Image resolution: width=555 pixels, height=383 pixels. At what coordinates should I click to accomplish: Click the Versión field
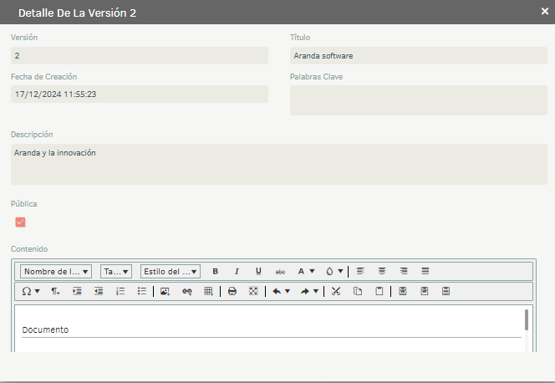click(x=140, y=55)
